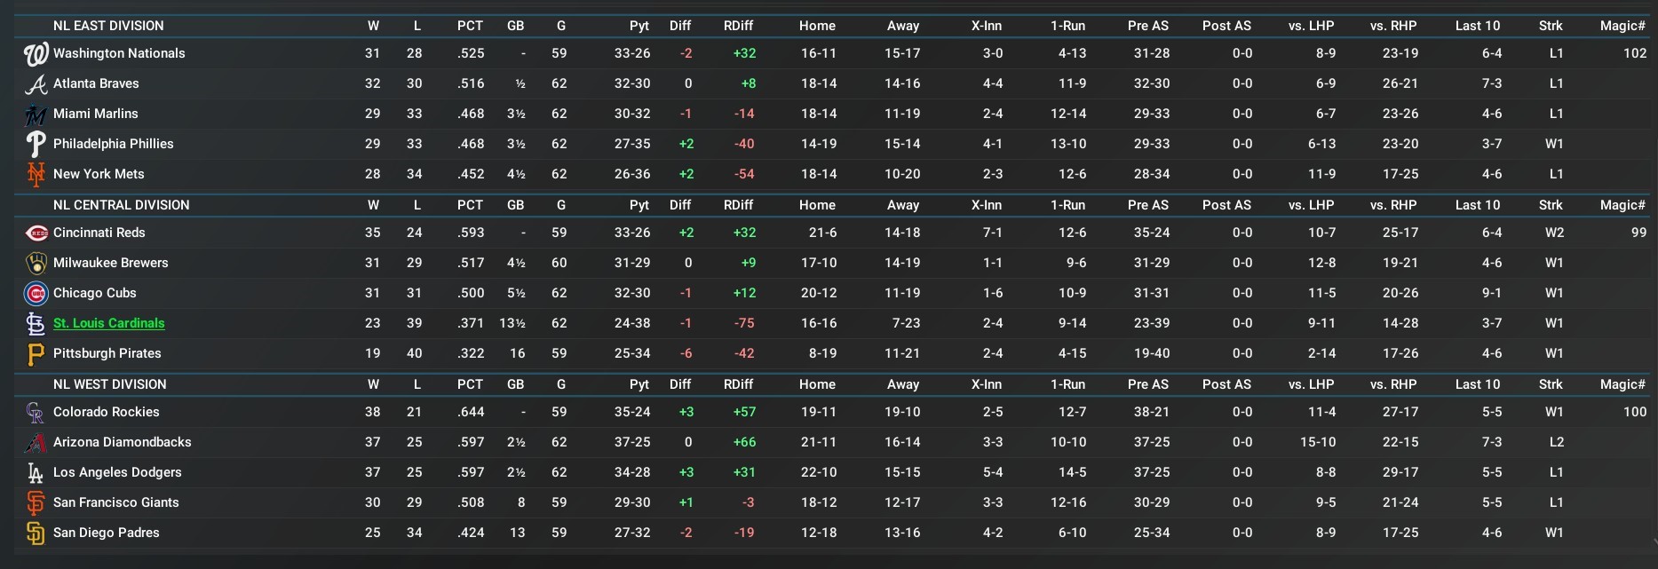Sort NL West by Pyt column header
The width and height of the screenshot is (1658, 569).
(639, 384)
